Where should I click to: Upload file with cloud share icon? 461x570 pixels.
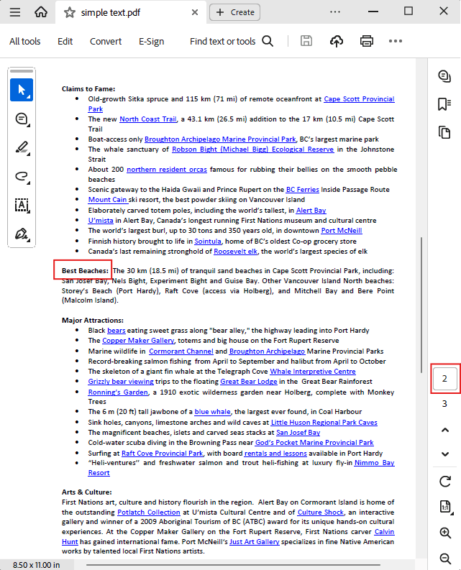pyautogui.click(x=336, y=41)
